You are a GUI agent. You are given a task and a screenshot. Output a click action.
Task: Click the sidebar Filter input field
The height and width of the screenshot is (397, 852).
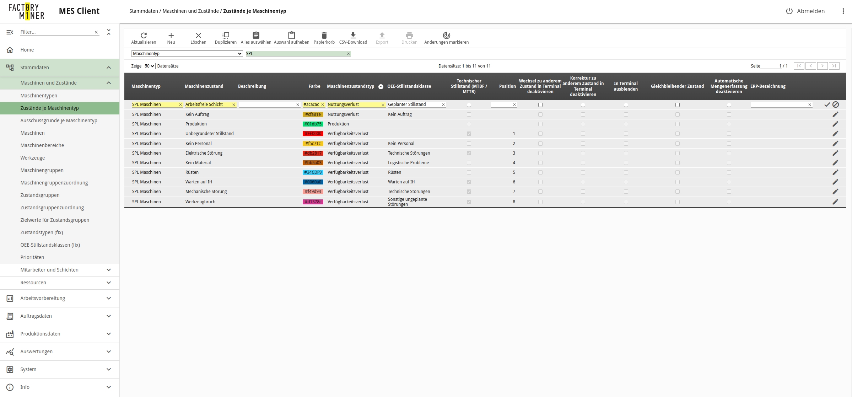coord(56,32)
